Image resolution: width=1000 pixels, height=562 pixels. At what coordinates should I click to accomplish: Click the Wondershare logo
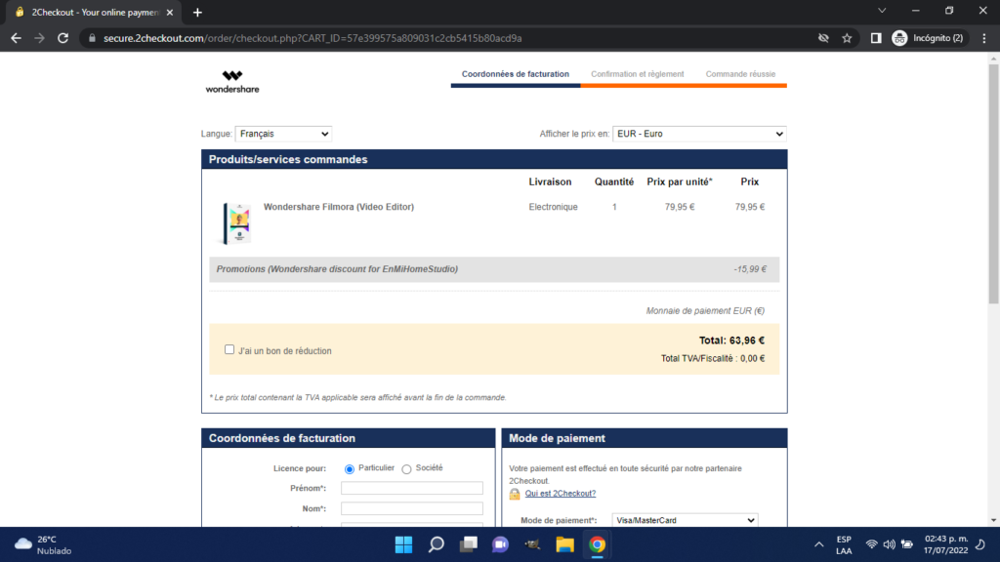(x=232, y=82)
